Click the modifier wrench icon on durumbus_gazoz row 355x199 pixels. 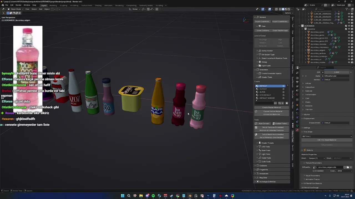tap(329, 35)
